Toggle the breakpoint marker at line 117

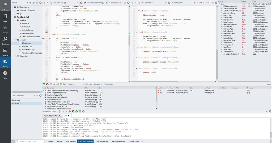(x=43, y=38)
